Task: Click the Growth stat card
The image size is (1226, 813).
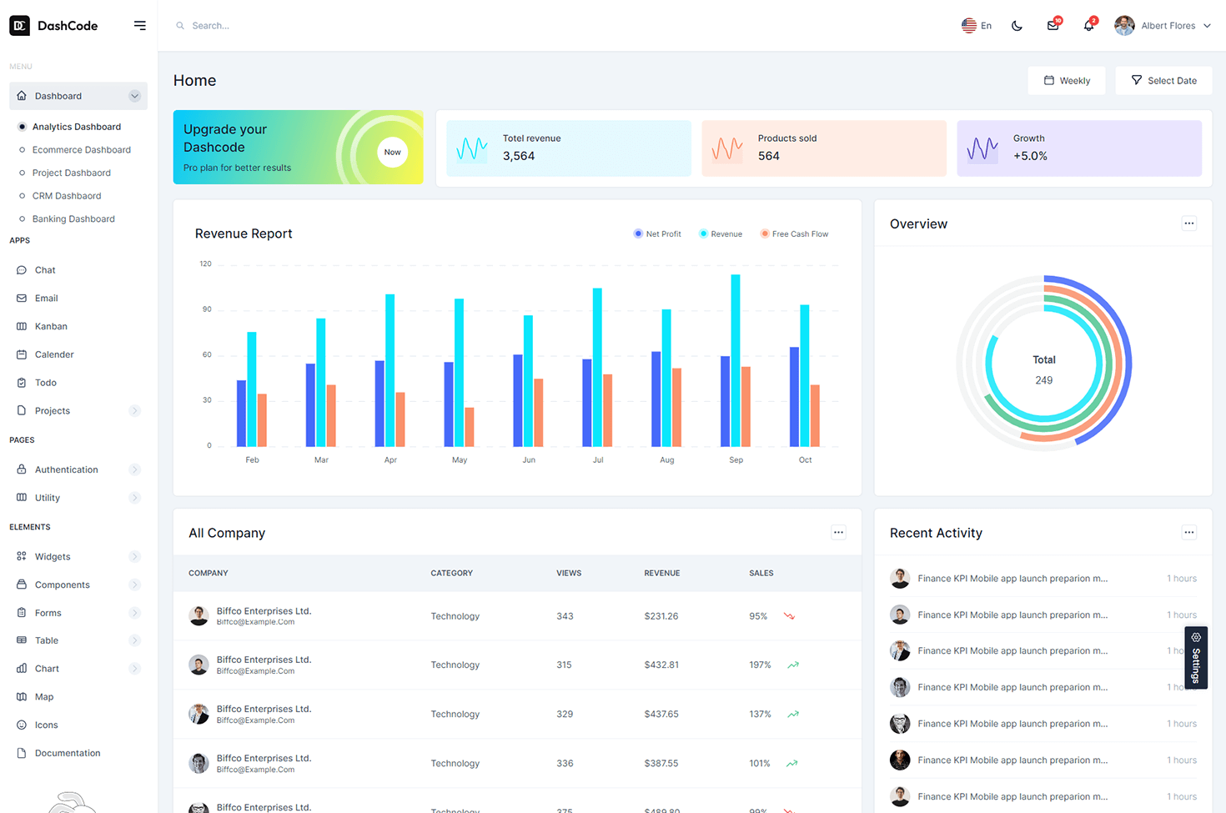Action: point(1079,148)
